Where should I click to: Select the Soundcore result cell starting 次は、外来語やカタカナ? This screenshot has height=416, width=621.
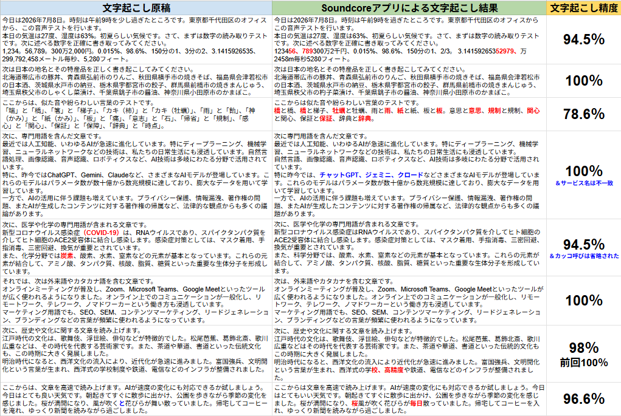(409, 301)
